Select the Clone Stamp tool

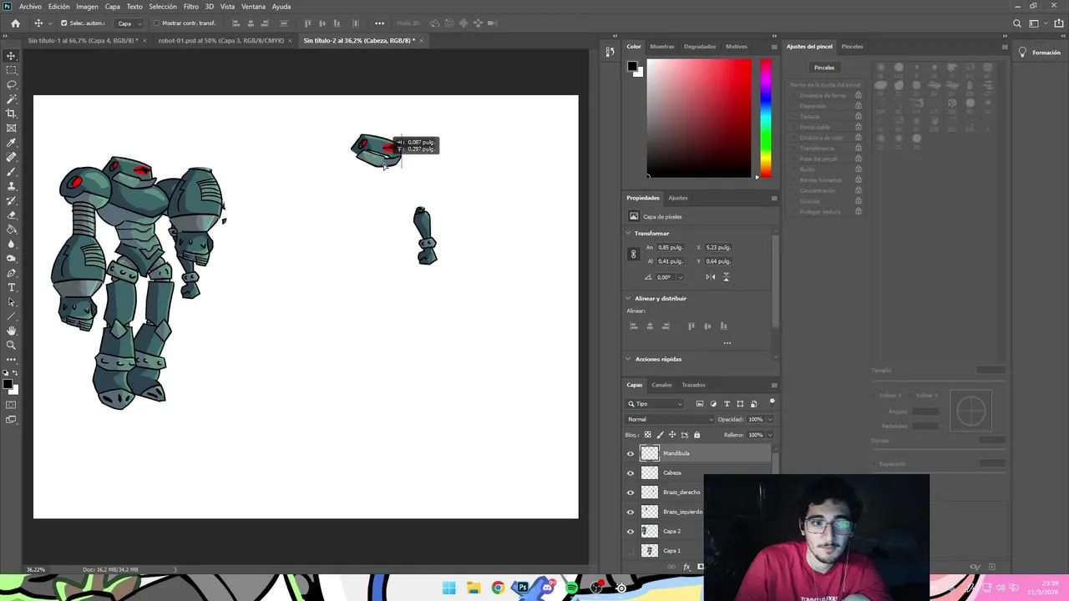click(12, 186)
